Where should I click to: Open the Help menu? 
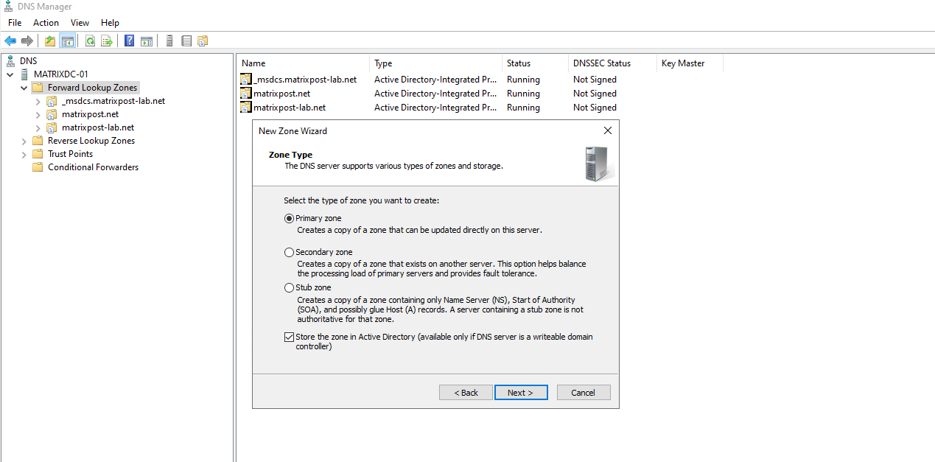click(x=110, y=23)
